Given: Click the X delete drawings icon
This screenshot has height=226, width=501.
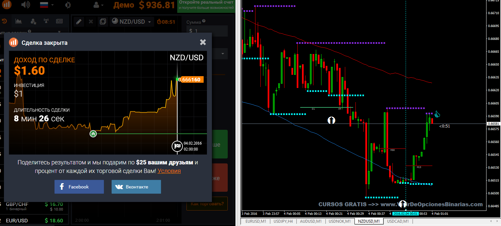Looking at the screenshot, I should 91,22.
